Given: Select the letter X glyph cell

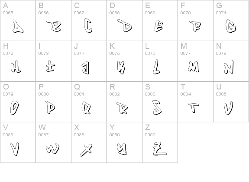Looking at the screenshot, I should coord(89,142).
